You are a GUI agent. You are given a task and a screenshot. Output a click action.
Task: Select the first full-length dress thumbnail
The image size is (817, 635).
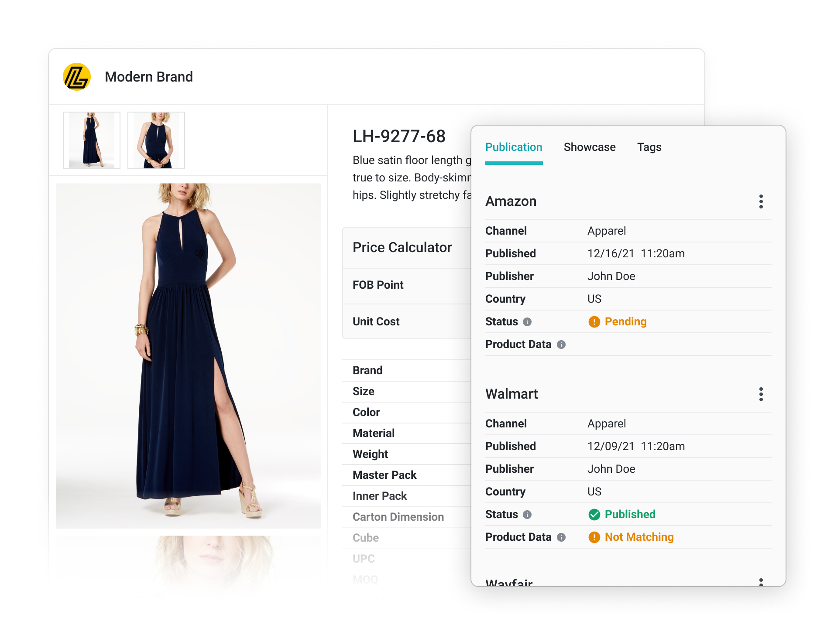[92, 140]
